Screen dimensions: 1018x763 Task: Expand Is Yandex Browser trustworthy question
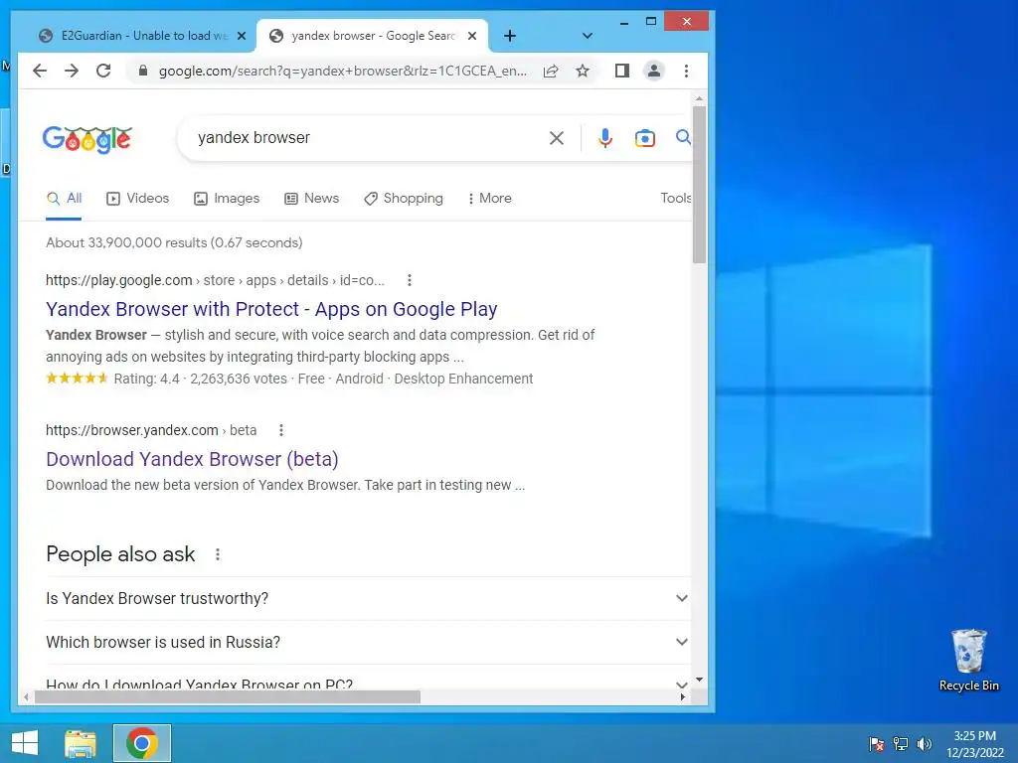(367, 598)
